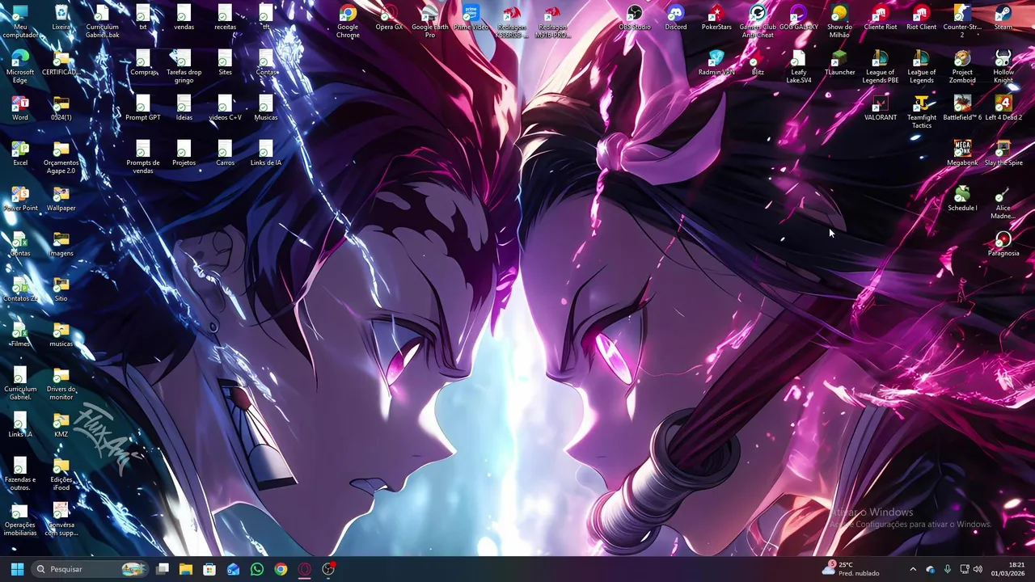
Task: Select the Google Earth Pro desktop icon
Action: tap(430, 22)
